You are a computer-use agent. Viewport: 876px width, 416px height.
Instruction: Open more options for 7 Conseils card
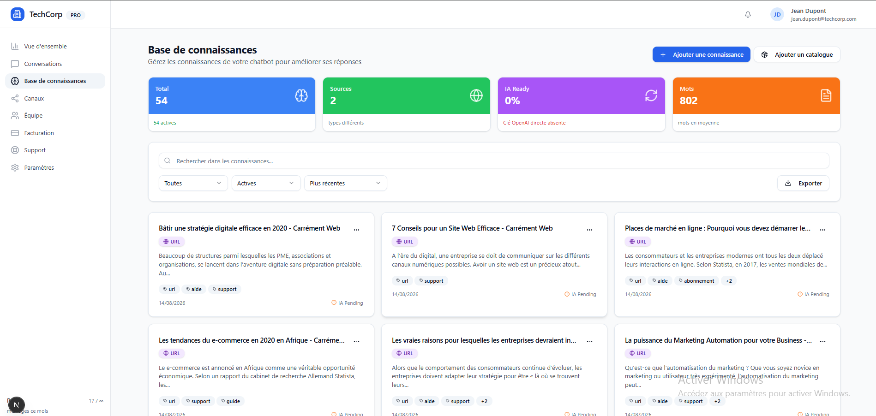coord(589,229)
